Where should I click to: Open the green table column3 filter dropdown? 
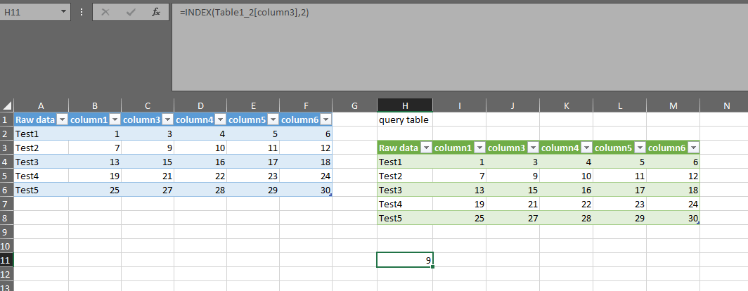point(533,148)
